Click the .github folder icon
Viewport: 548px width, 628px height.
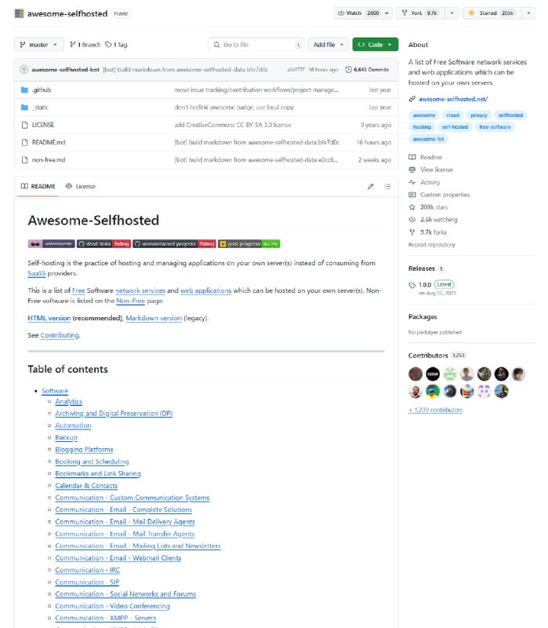coord(24,90)
